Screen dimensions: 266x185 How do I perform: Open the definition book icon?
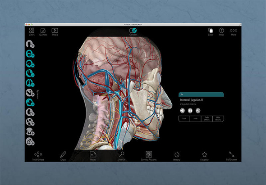click(190, 111)
